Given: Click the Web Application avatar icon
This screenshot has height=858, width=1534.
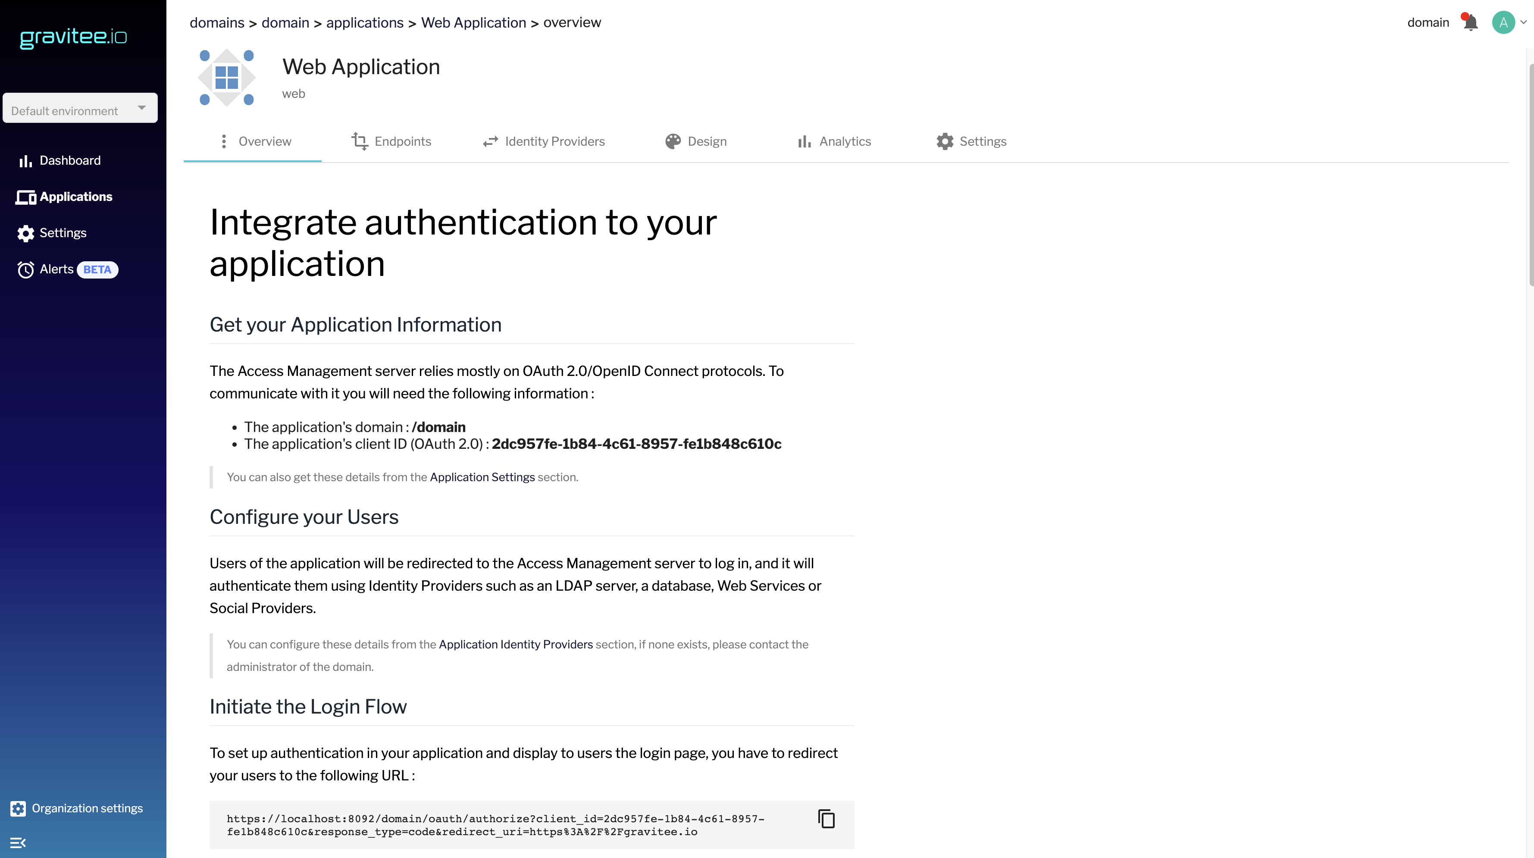Looking at the screenshot, I should (x=226, y=78).
